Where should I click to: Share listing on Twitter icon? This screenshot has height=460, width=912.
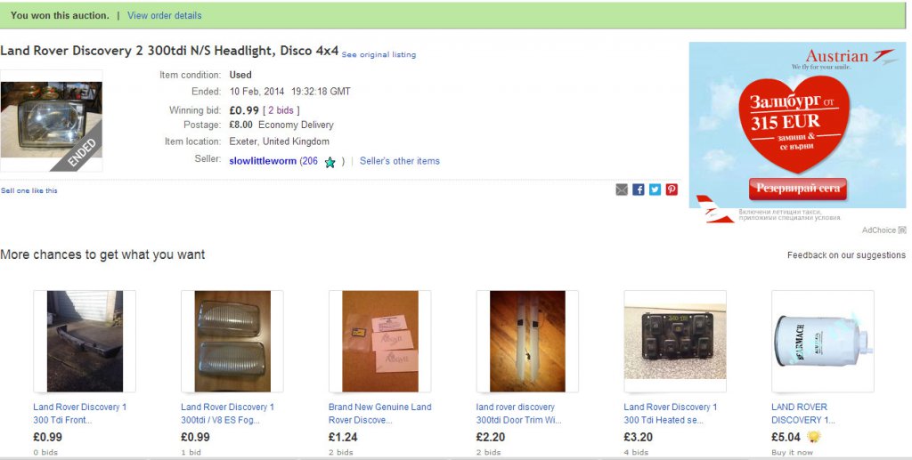click(x=655, y=190)
